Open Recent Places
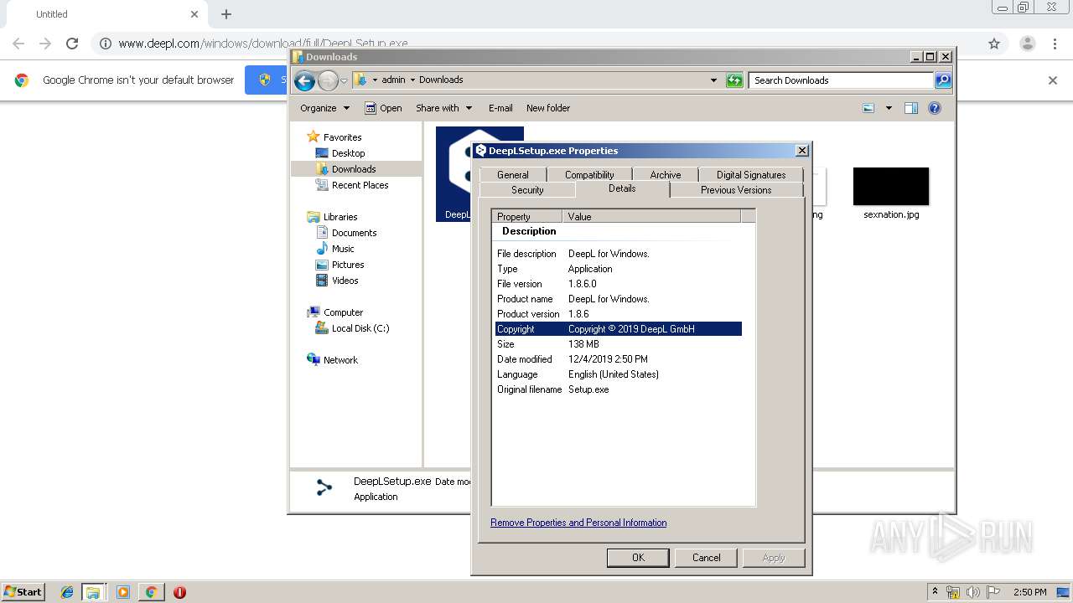 tap(360, 185)
